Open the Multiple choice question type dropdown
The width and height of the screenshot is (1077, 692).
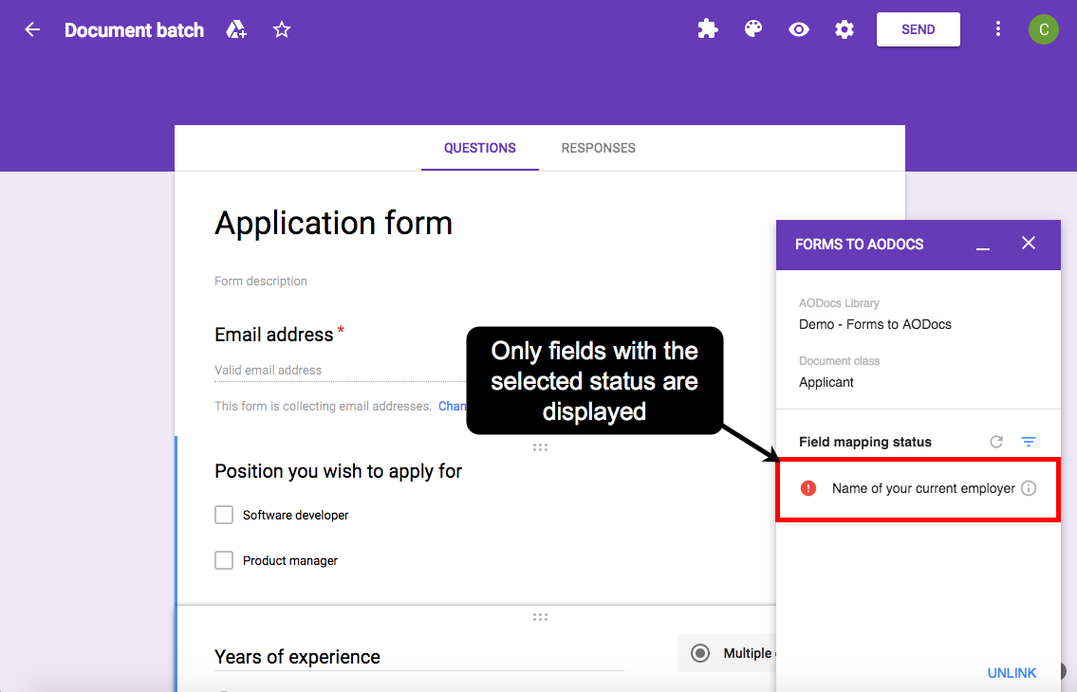coord(727,653)
